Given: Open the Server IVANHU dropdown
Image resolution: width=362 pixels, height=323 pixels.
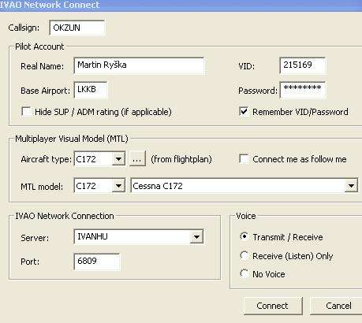Looking at the screenshot, I should click(196, 237).
